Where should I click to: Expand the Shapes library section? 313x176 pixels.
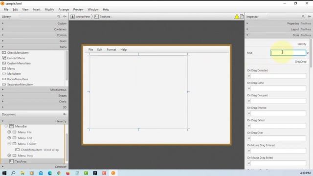click(x=34, y=96)
